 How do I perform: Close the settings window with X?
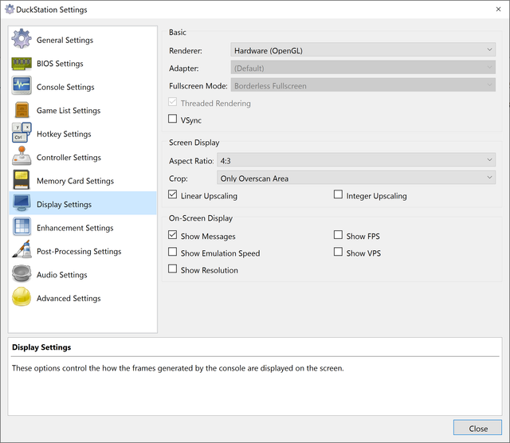coord(498,9)
